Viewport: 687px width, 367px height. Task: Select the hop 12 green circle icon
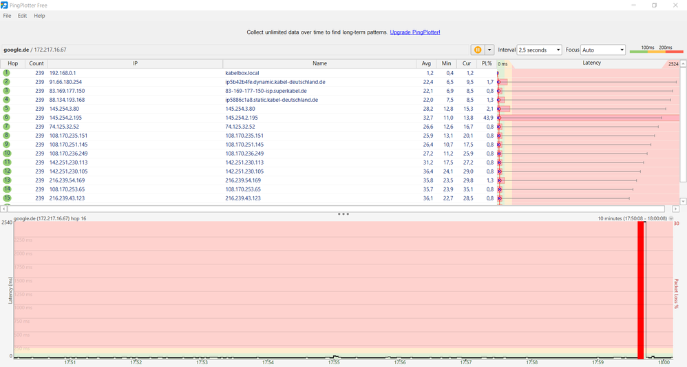tap(7, 171)
